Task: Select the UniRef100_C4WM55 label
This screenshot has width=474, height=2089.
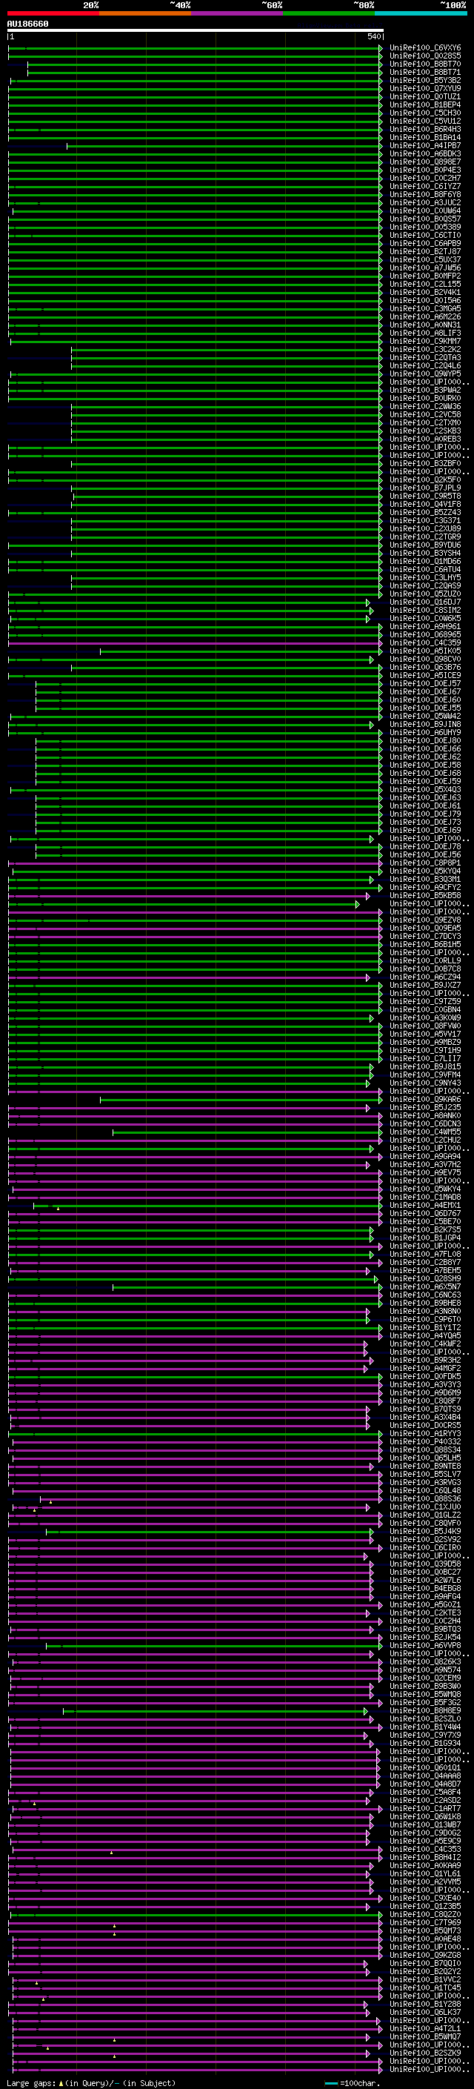Action: pos(425,1132)
